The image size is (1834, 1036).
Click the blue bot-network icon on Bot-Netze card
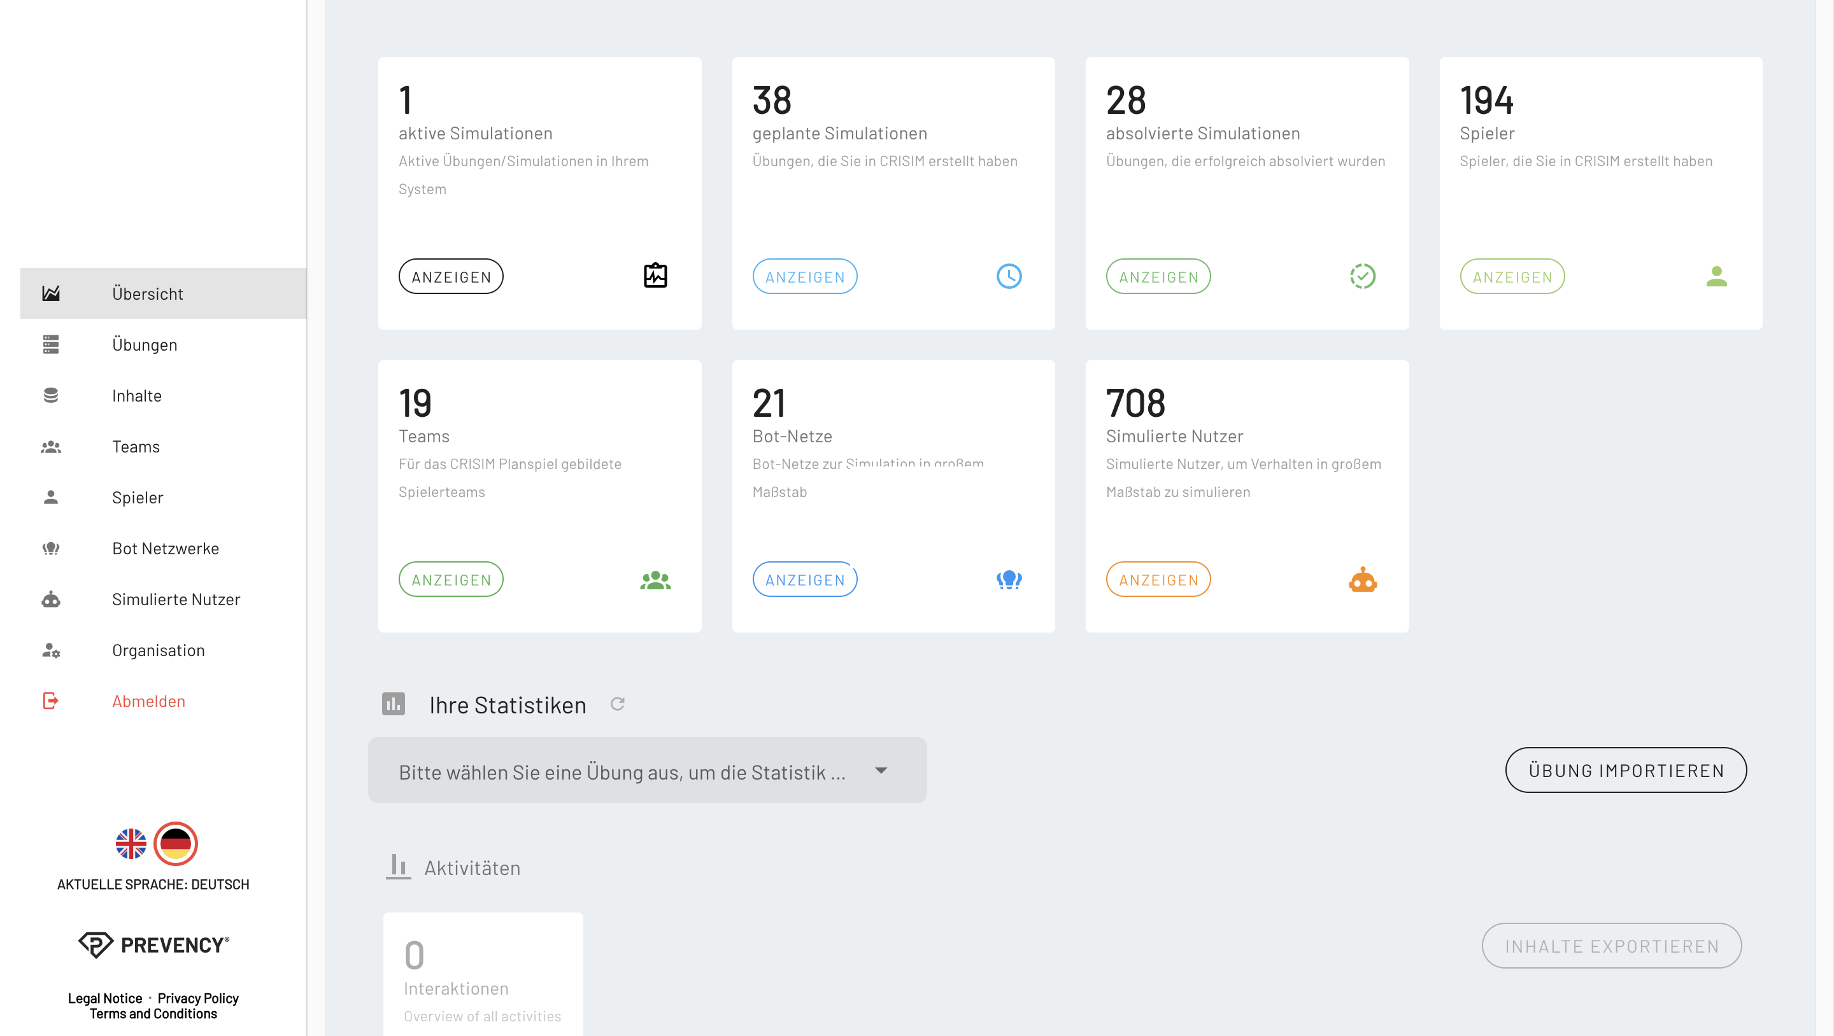pyautogui.click(x=1009, y=580)
